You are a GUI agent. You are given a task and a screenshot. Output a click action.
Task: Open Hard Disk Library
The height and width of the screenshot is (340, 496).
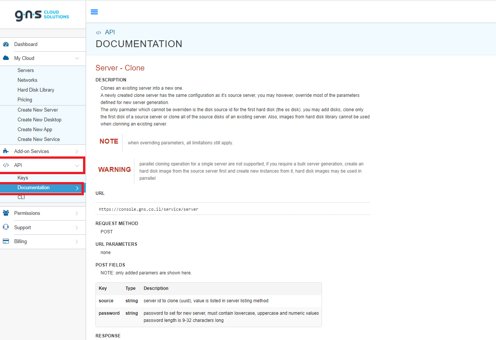36,90
